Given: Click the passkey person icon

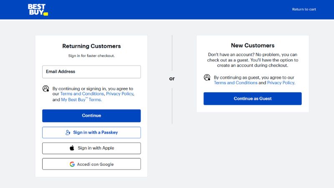Looking at the screenshot, I should tap(68, 132).
